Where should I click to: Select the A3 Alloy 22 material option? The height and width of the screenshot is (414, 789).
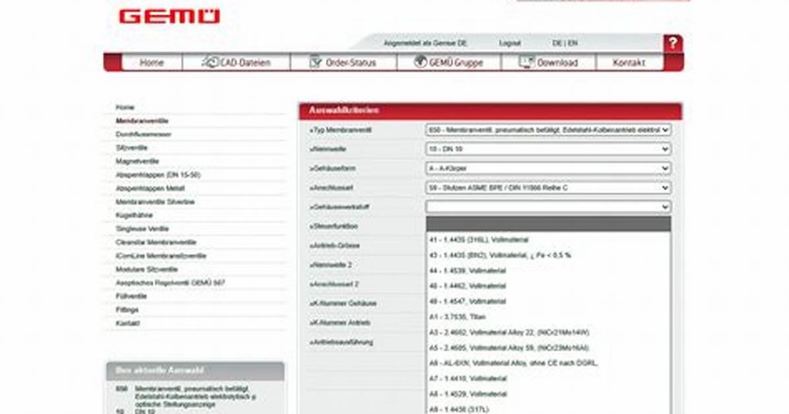click(548, 332)
